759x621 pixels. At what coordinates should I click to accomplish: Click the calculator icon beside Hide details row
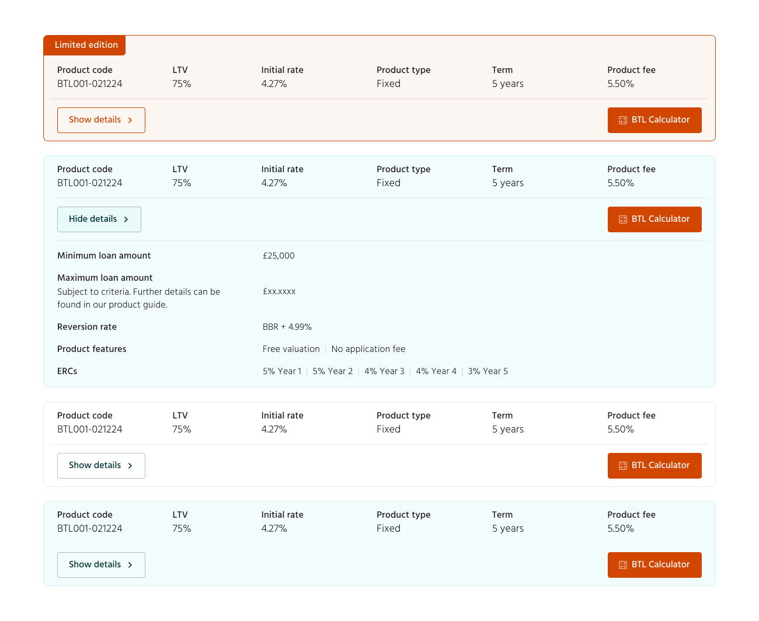click(x=623, y=219)
